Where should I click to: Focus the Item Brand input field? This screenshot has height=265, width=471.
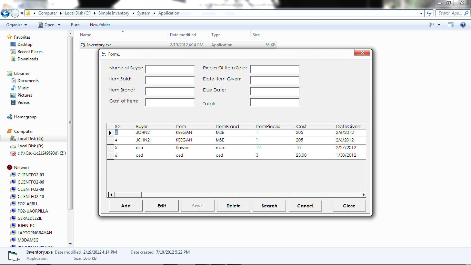click(170, 91)
